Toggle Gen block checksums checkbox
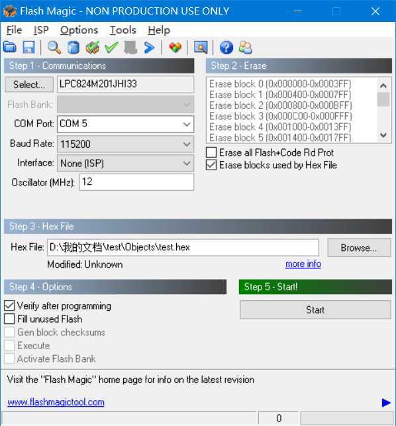 tap(9, 332)
